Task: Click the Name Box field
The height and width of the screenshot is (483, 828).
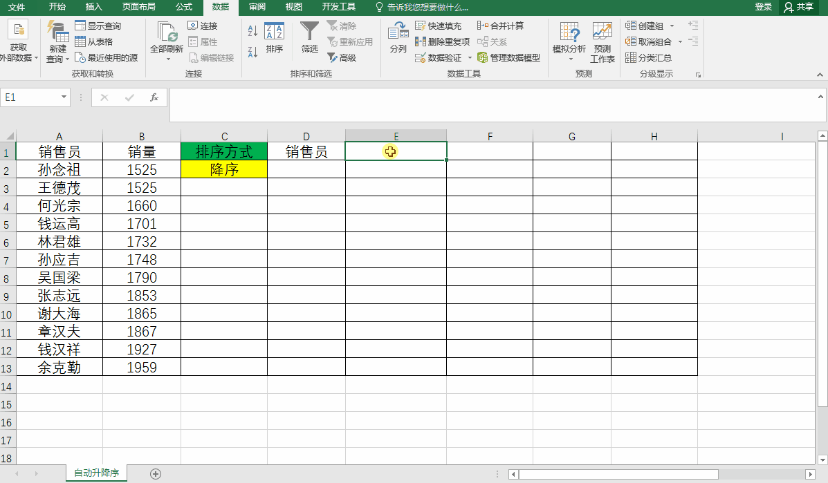Action: point(30,97)
